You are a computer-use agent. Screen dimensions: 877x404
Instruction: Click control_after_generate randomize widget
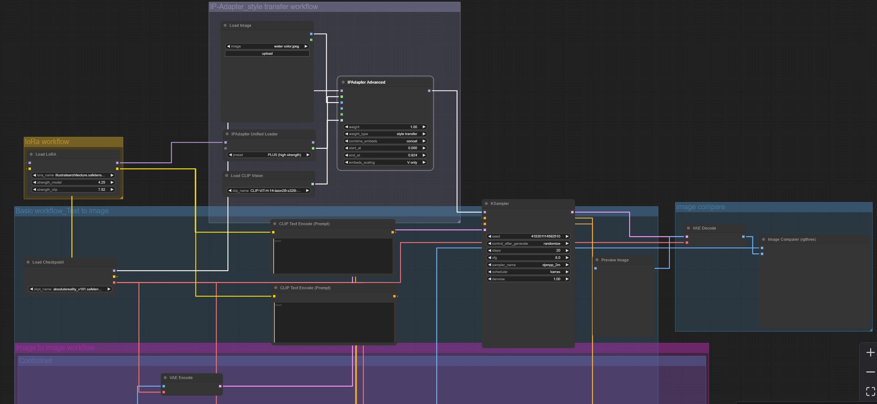(x=528, y=244)
